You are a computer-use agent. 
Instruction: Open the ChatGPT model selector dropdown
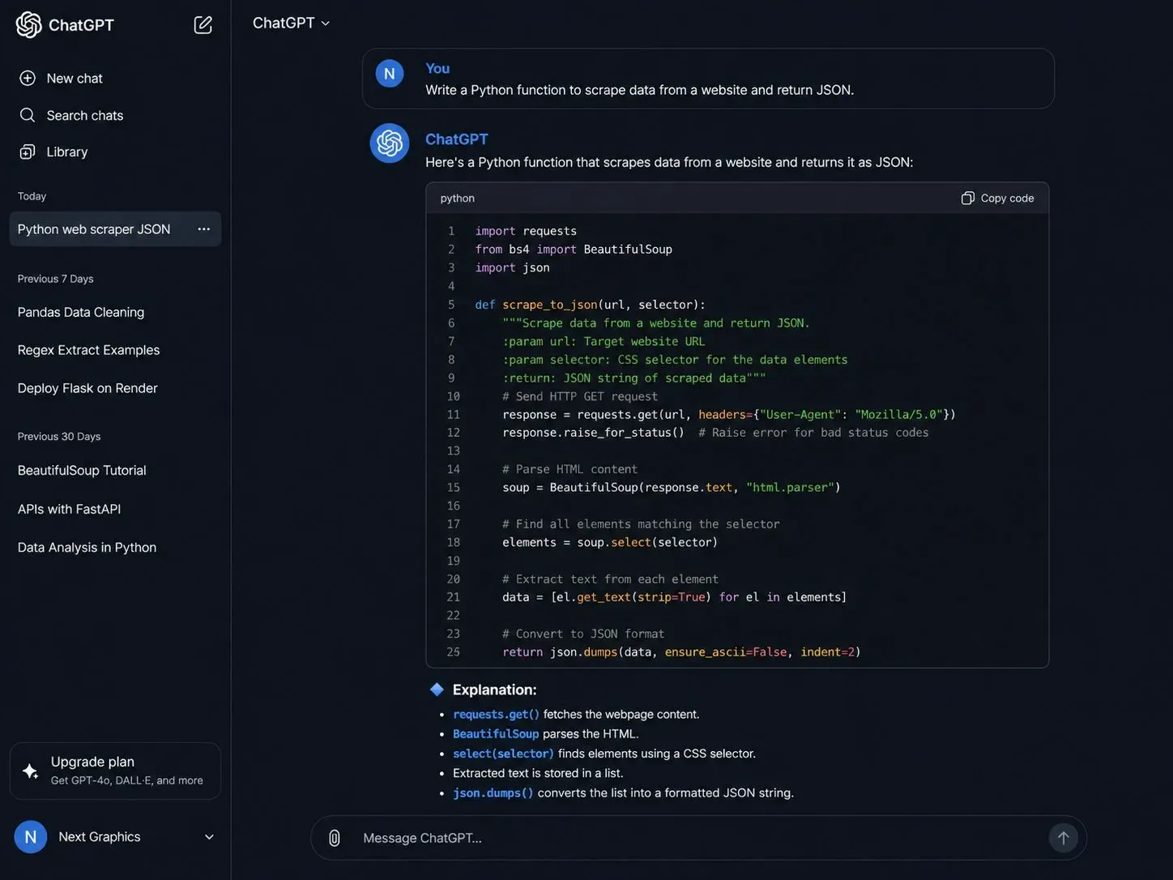click(x=292, y=23)
